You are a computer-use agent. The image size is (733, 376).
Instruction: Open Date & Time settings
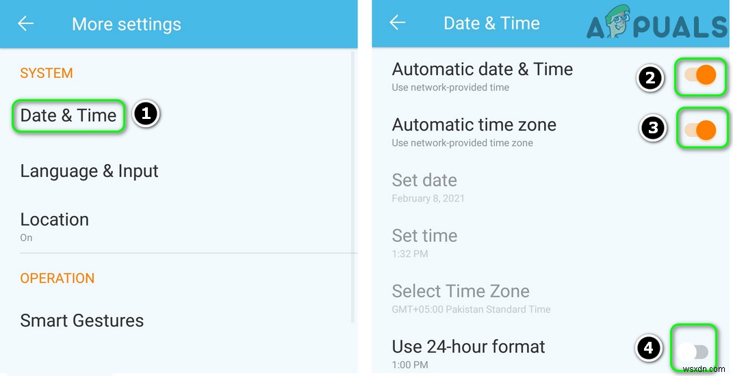click(68, 116)
